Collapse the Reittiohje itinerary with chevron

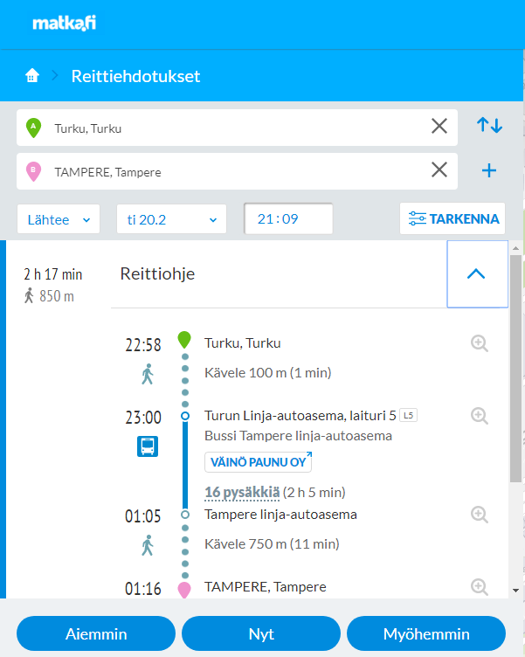tap(477, 274)
